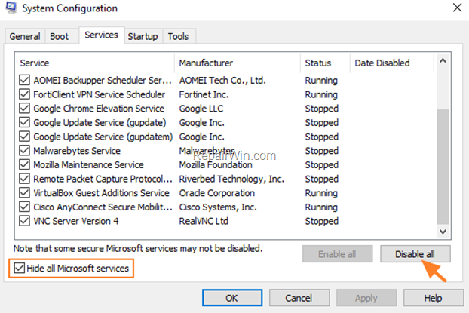
Task: Click the scrollbar up arrow
Action: click(443, 61)
